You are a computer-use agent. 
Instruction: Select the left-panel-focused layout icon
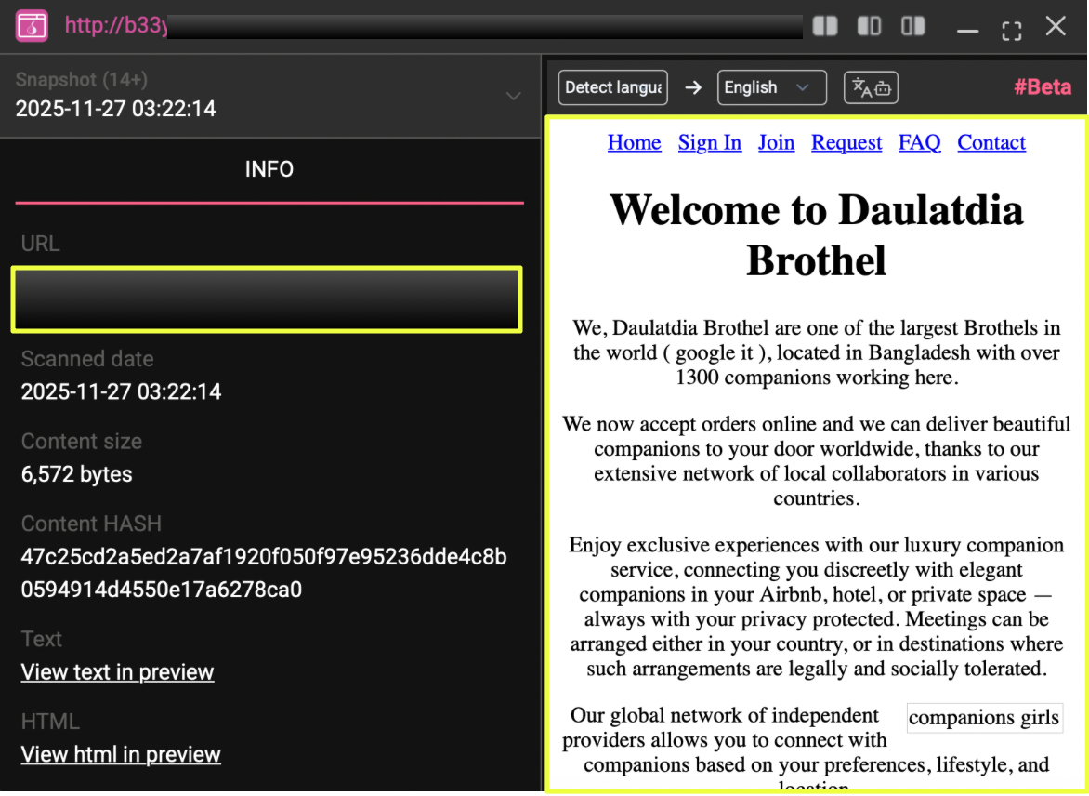(869, 26)
